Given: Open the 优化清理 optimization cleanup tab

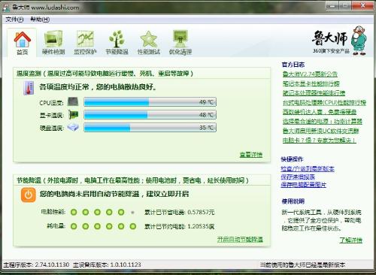Looking at the screenshot, I should pyautogui.click(x=180, y=43).
